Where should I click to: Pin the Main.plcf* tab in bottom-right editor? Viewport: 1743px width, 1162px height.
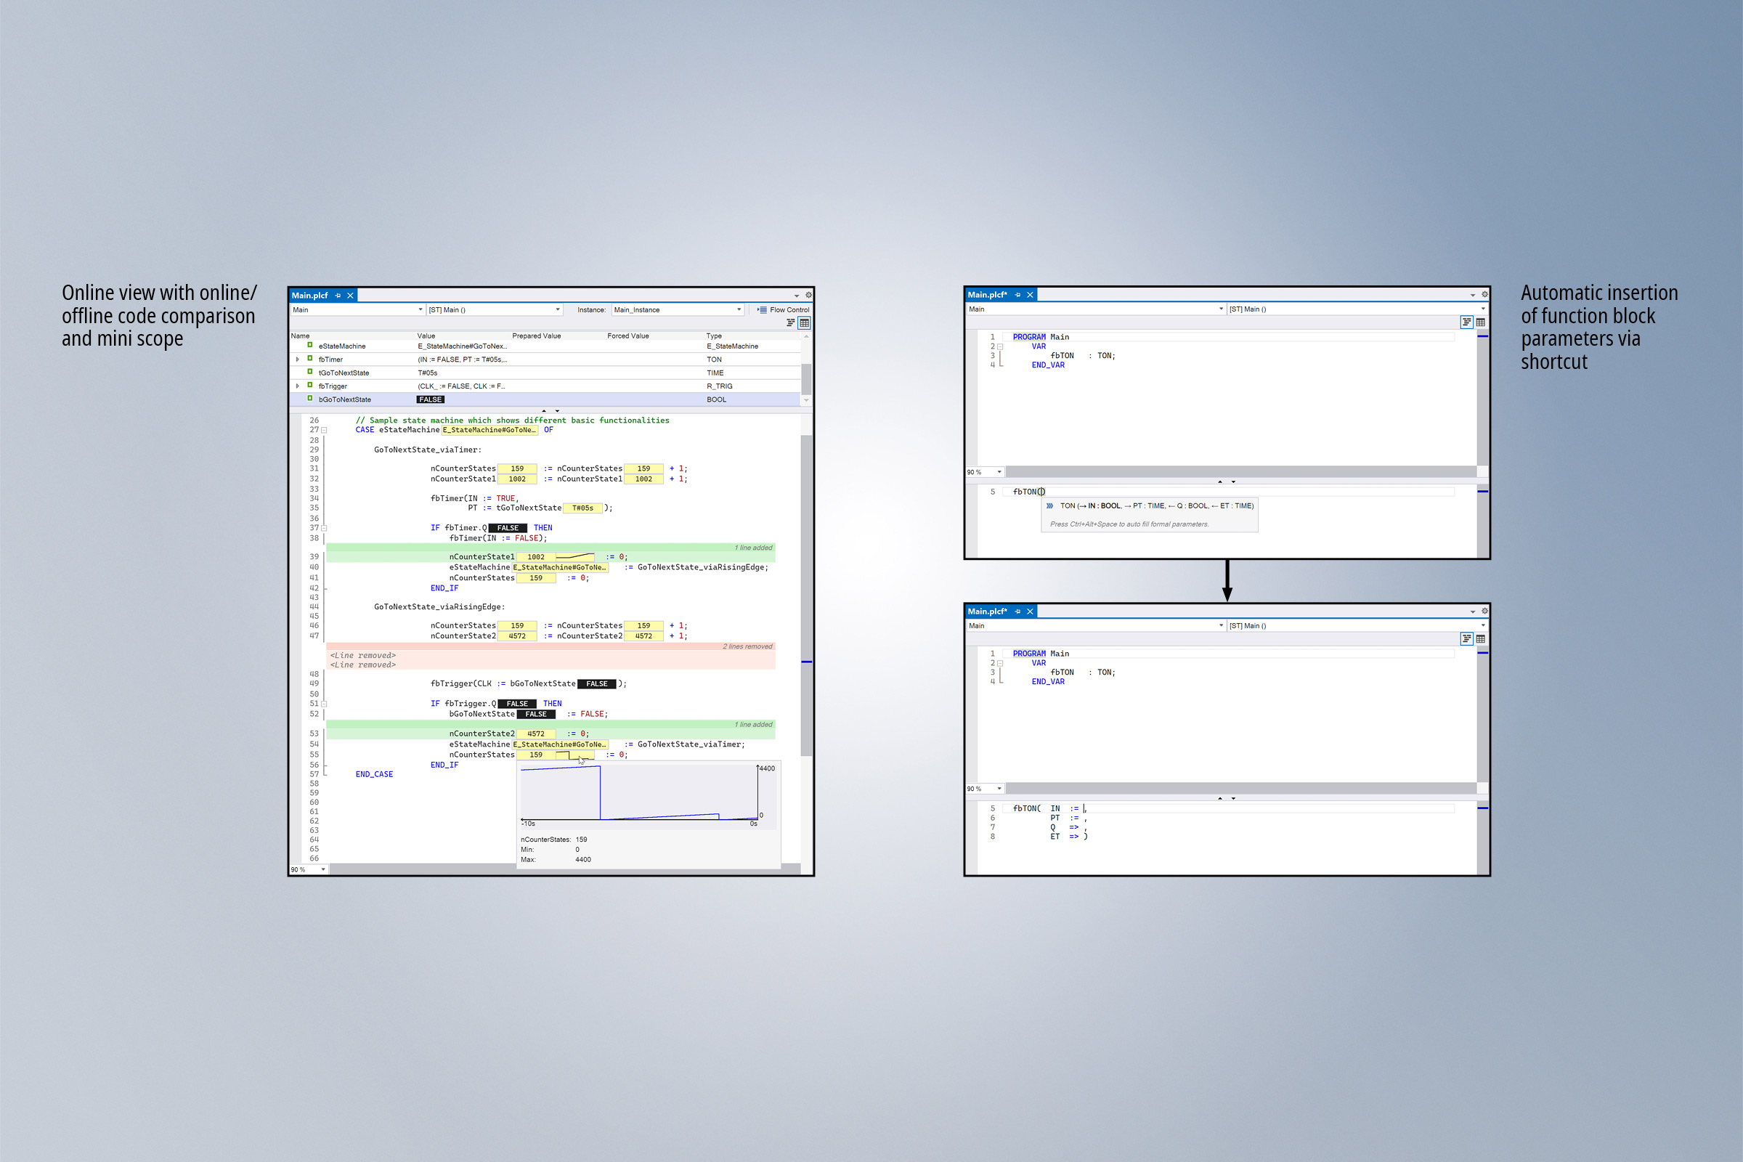(x=1017, y=612)
